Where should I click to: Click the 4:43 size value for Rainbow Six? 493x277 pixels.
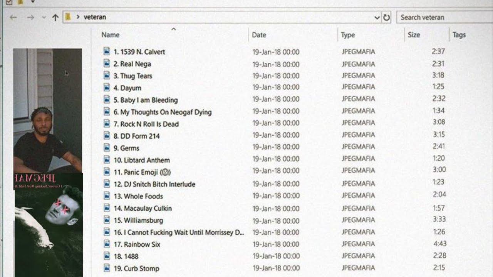click(x=439, y=244)
